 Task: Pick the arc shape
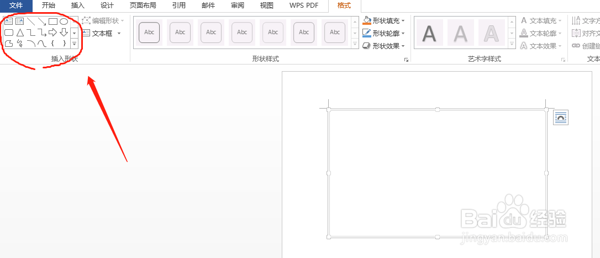pyautogui.click(x=30, y=44)
